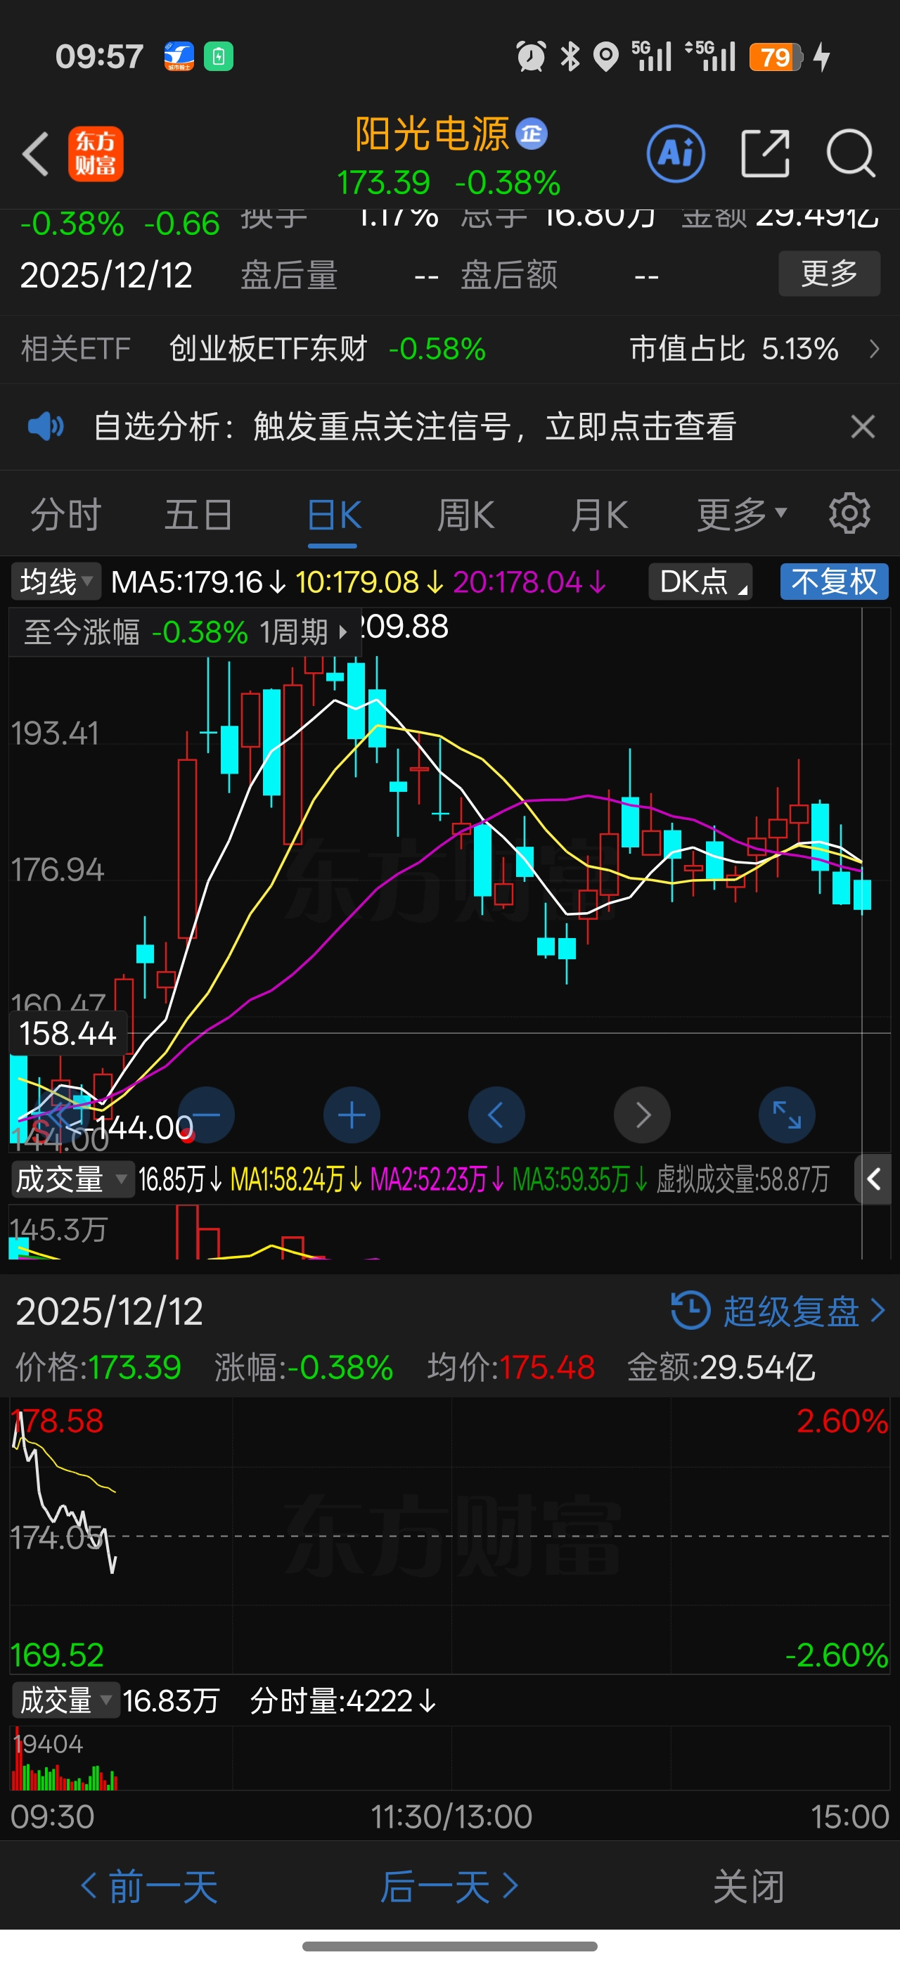Open the search magnifier icon
Viewport: 900px width, 1969px height.
click(851, 153)
